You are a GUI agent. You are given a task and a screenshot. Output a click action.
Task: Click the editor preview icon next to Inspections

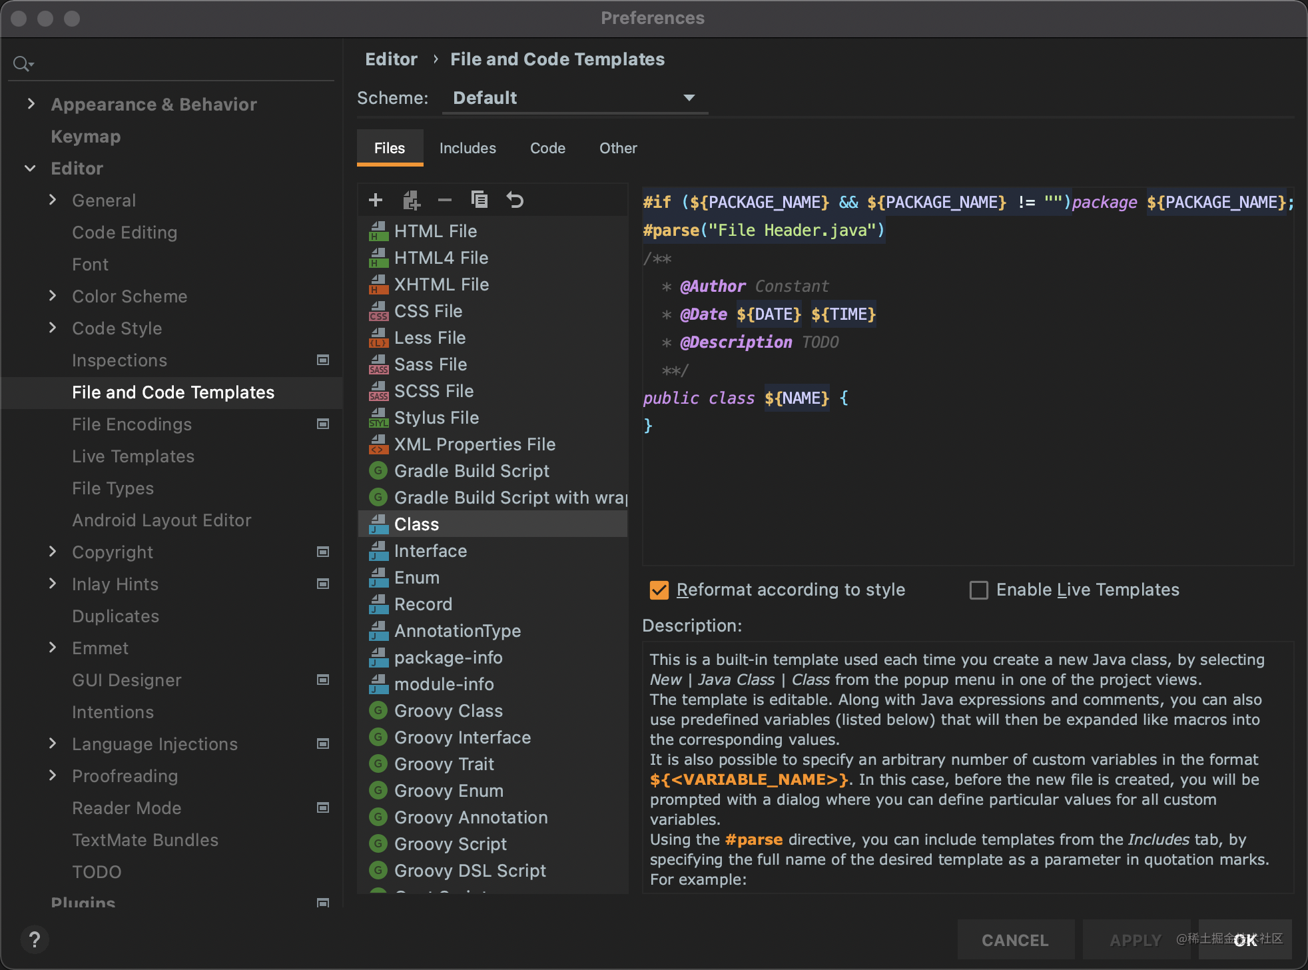(324, 360)
